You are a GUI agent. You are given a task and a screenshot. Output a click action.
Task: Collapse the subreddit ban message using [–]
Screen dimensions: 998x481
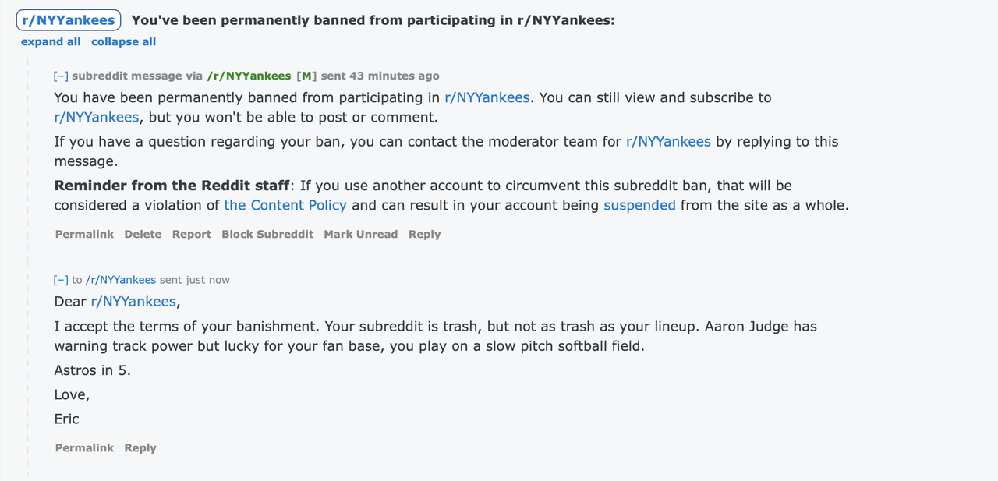[61, 76]
